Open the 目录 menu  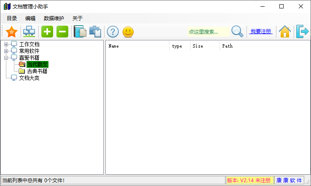[x=12, y=19]
